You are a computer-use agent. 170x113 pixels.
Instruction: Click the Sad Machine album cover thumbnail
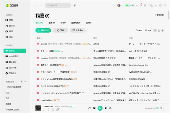tap(38, 108)
